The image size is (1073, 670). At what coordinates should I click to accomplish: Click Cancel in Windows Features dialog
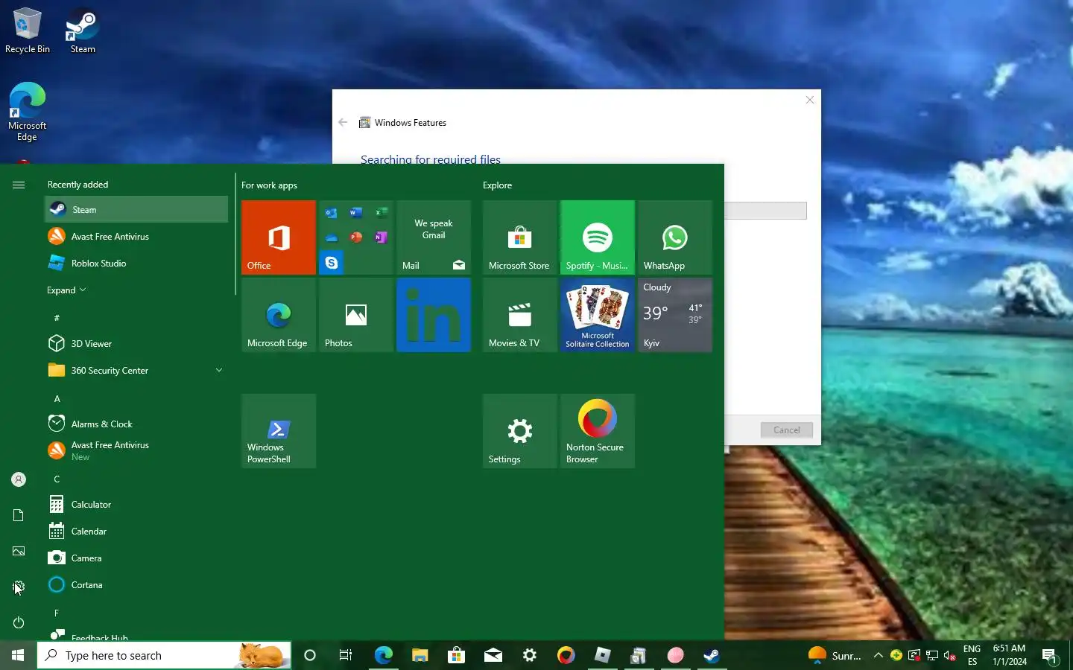786,430
